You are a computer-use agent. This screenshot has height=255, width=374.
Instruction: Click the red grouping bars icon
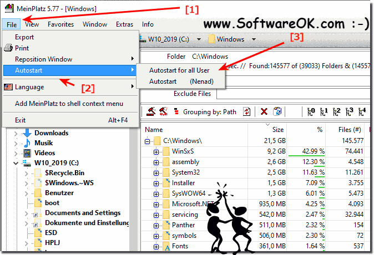[x=176, y=111]
